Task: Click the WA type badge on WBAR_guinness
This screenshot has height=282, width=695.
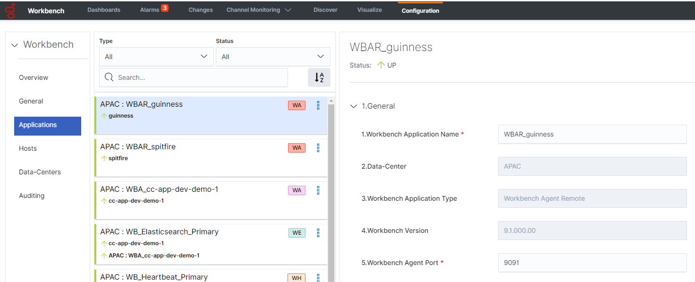Action: 297,105
